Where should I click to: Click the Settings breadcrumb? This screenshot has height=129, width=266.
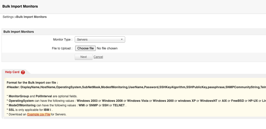pyautogui.click(x=8, y=17)
